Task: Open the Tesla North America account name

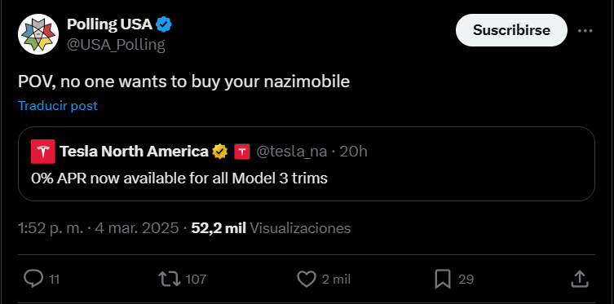Action: click(134, 152)
